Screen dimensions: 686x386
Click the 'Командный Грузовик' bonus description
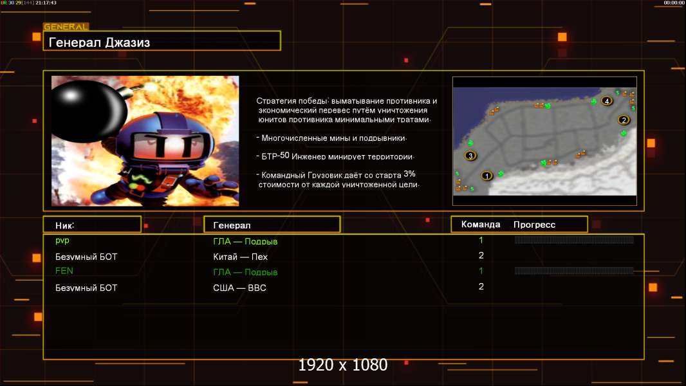click(338, 179)
